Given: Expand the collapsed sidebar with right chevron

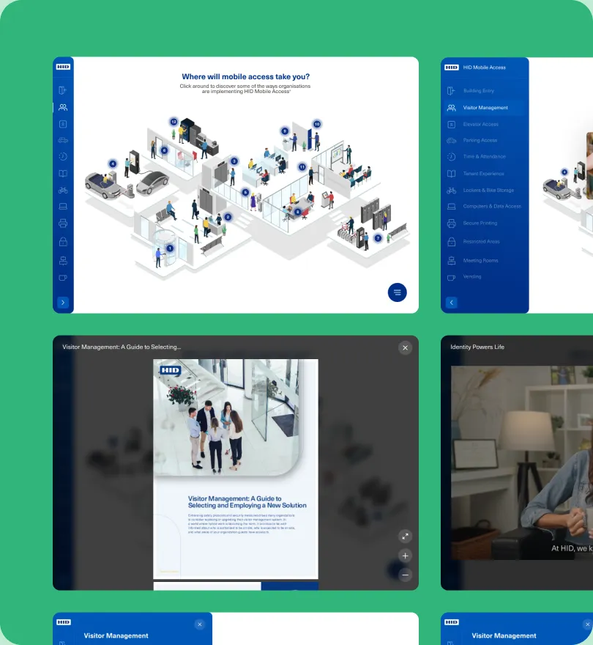Looking at the screenshot, I should 63,302.
